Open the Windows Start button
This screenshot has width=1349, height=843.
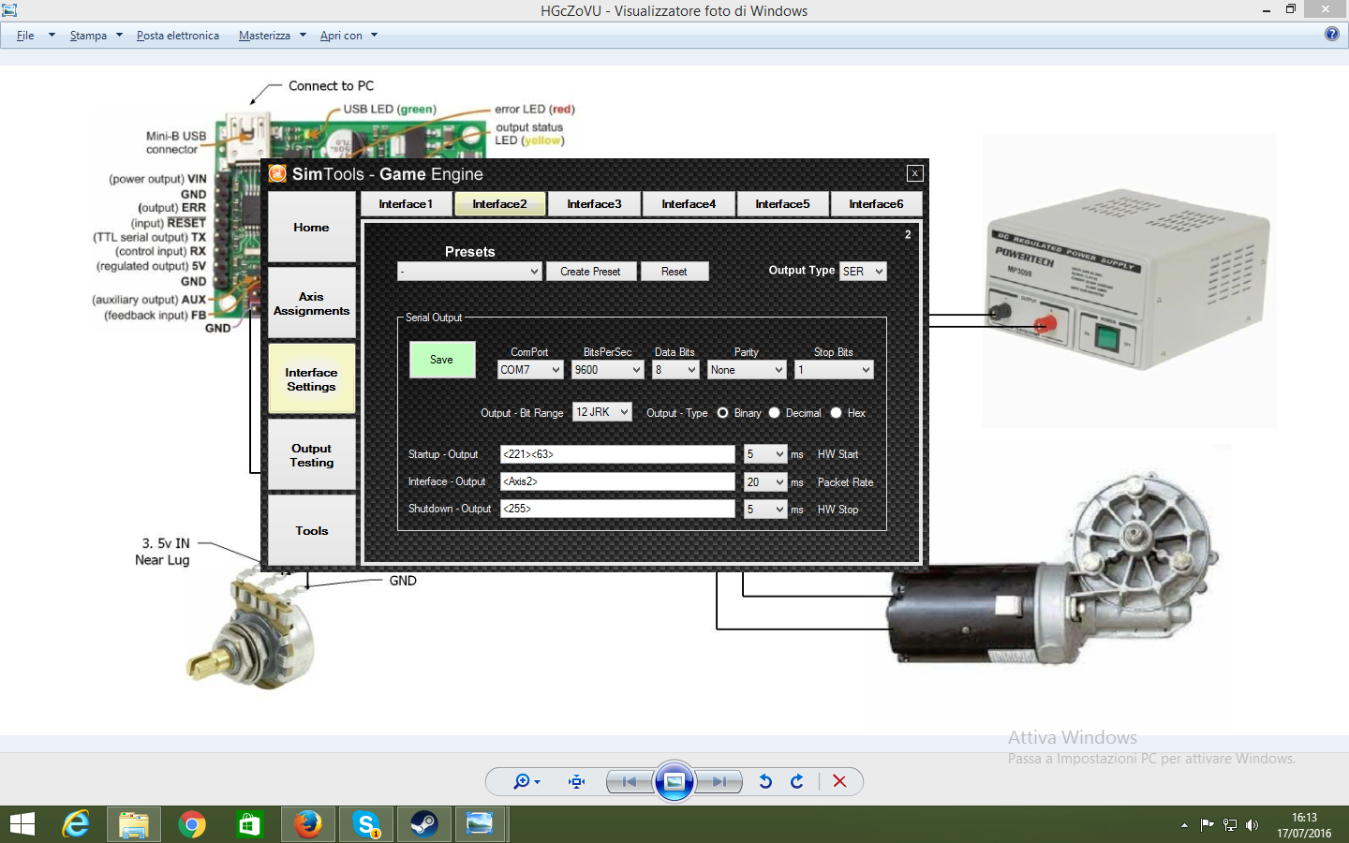(22, 824)
